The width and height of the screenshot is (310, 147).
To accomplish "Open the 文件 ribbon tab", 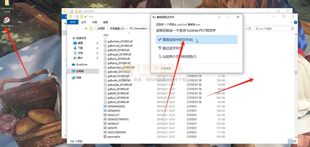I will pyautogui.click(x=73, y=22).
